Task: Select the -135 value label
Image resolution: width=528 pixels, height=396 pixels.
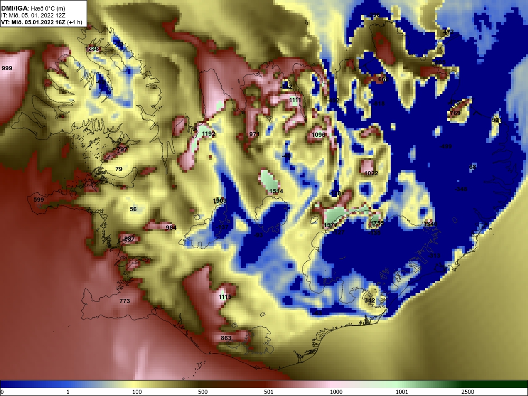Action: click(375, 233)
